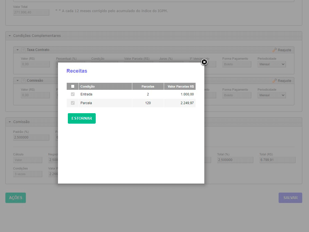This screenshot has height=232, width=309.
Task: Click the Total (R$) field showing 6.799,91
Action: click(277, 160)
